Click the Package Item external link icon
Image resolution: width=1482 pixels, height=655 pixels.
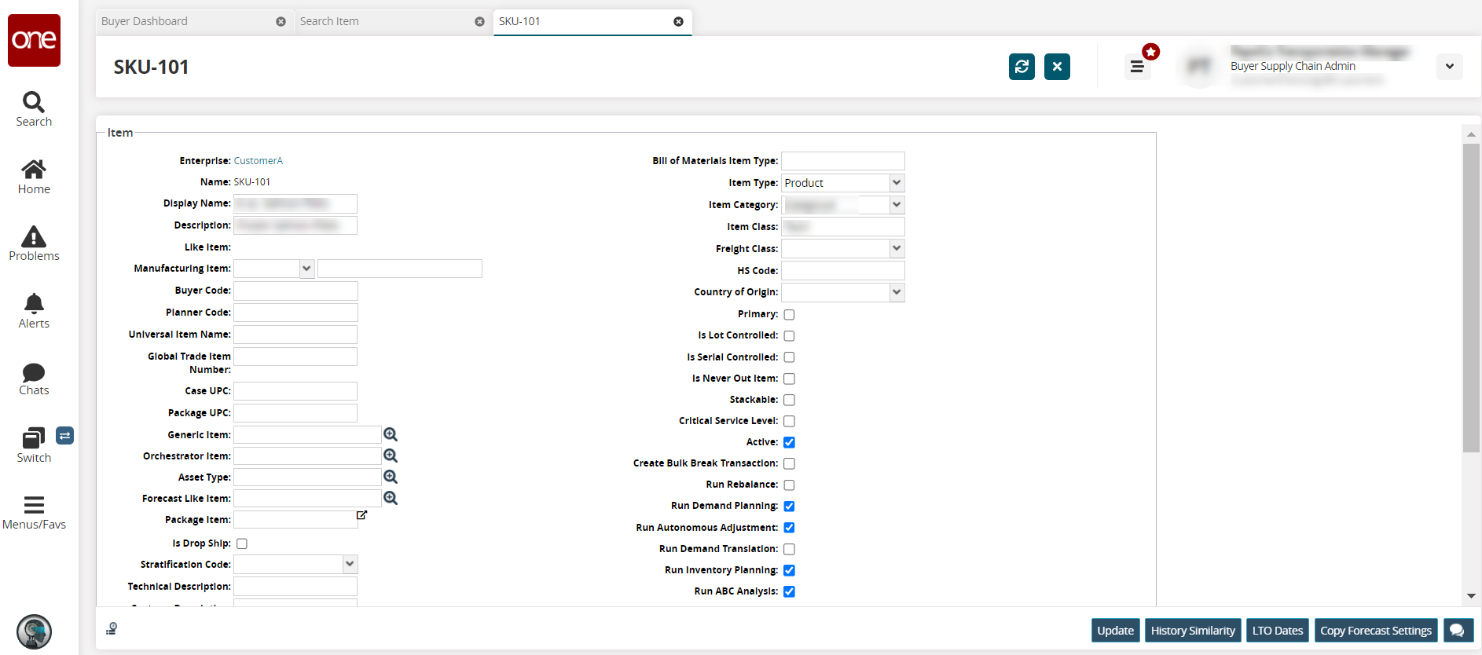(x=361, y=515)
